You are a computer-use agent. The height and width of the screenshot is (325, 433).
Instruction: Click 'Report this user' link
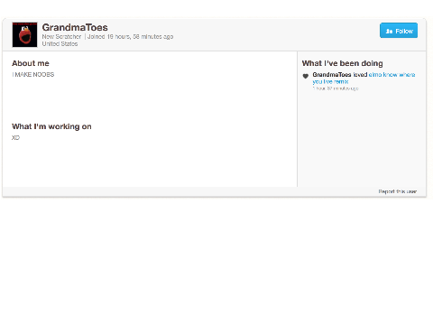(x=398, y=191)
